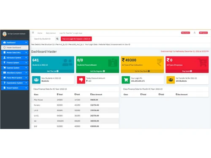The image size is (211, 158).
Task: Click the 206 Students transfer count
Action: 181,81
